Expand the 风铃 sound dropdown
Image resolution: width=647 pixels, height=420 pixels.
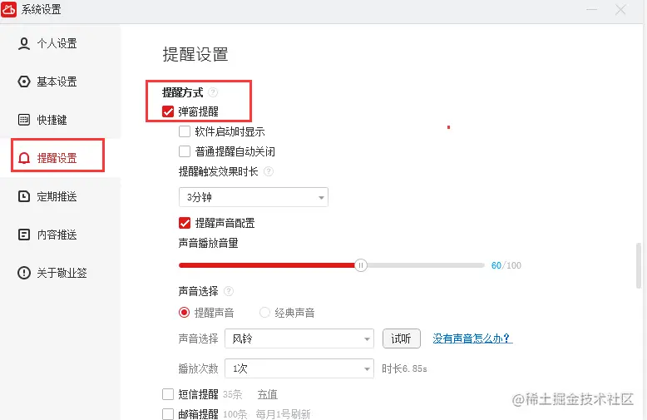pyautogui.click(x=299, y=338)
